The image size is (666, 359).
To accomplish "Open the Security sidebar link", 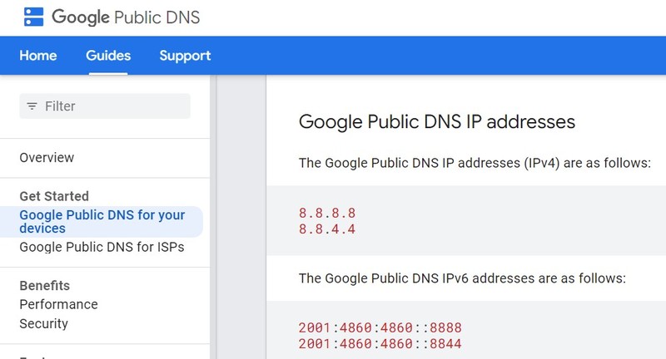I will 43,324.
